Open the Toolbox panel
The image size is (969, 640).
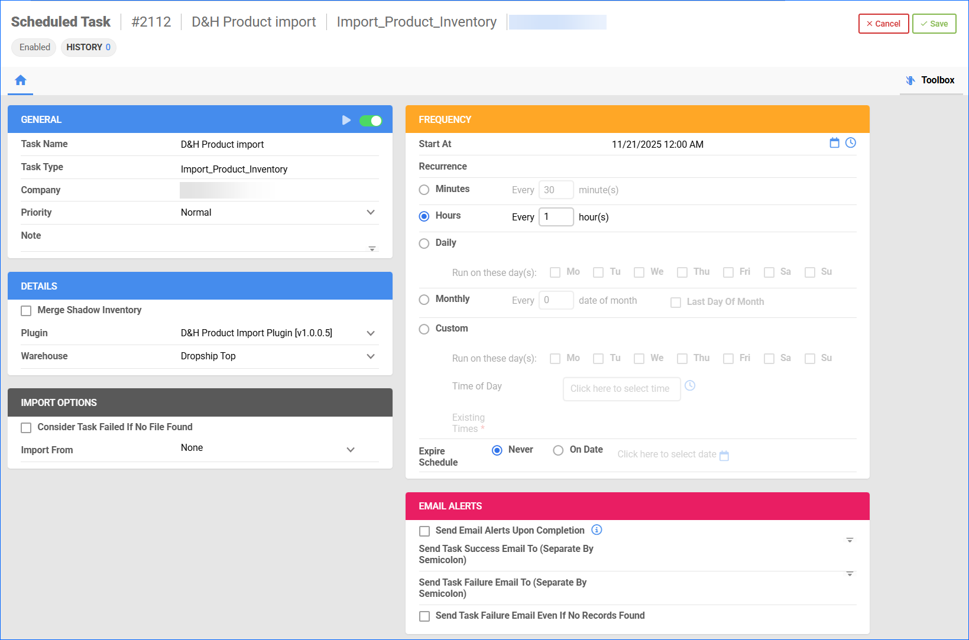931,80
